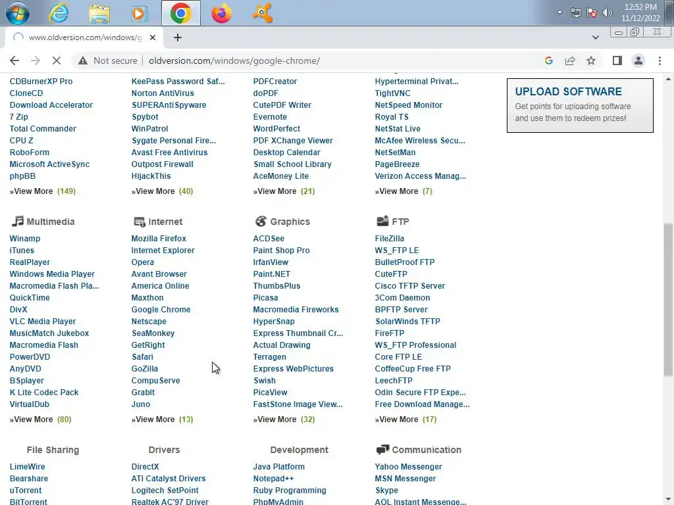Open Chrome three-dot menu
This screenshot has width=674, height=505.
pyautogui.click(x=660, y=60)
